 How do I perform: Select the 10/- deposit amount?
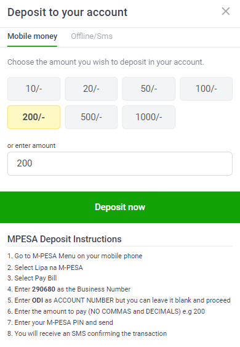34,89
